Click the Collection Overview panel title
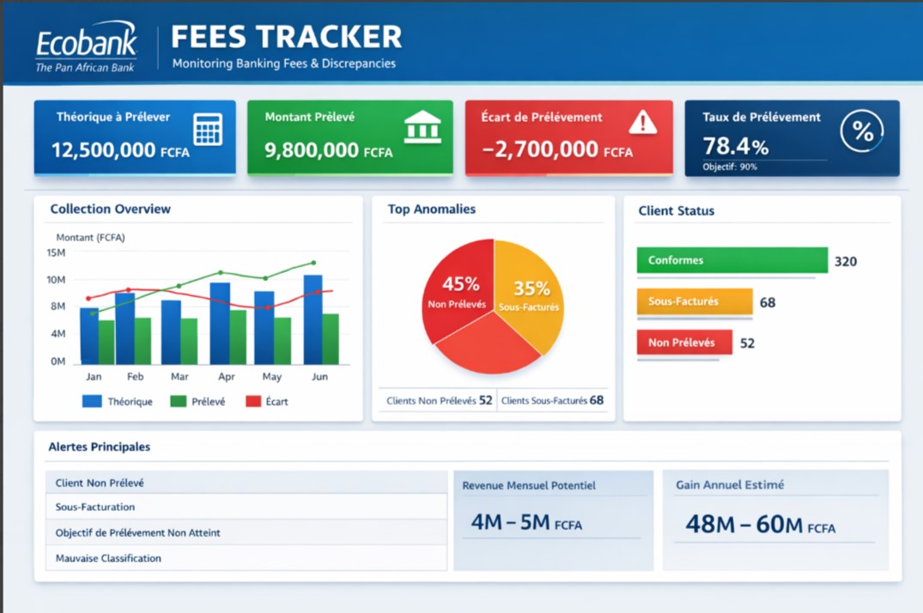The width and height of the screenshot is (923, 613). point(110,209)
